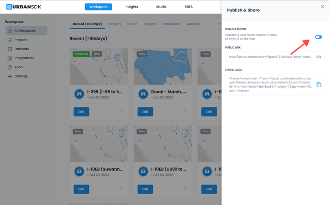329x205 pixels.
Task: Click the Projects folder icon in sidebar
Action: point(10,40)
